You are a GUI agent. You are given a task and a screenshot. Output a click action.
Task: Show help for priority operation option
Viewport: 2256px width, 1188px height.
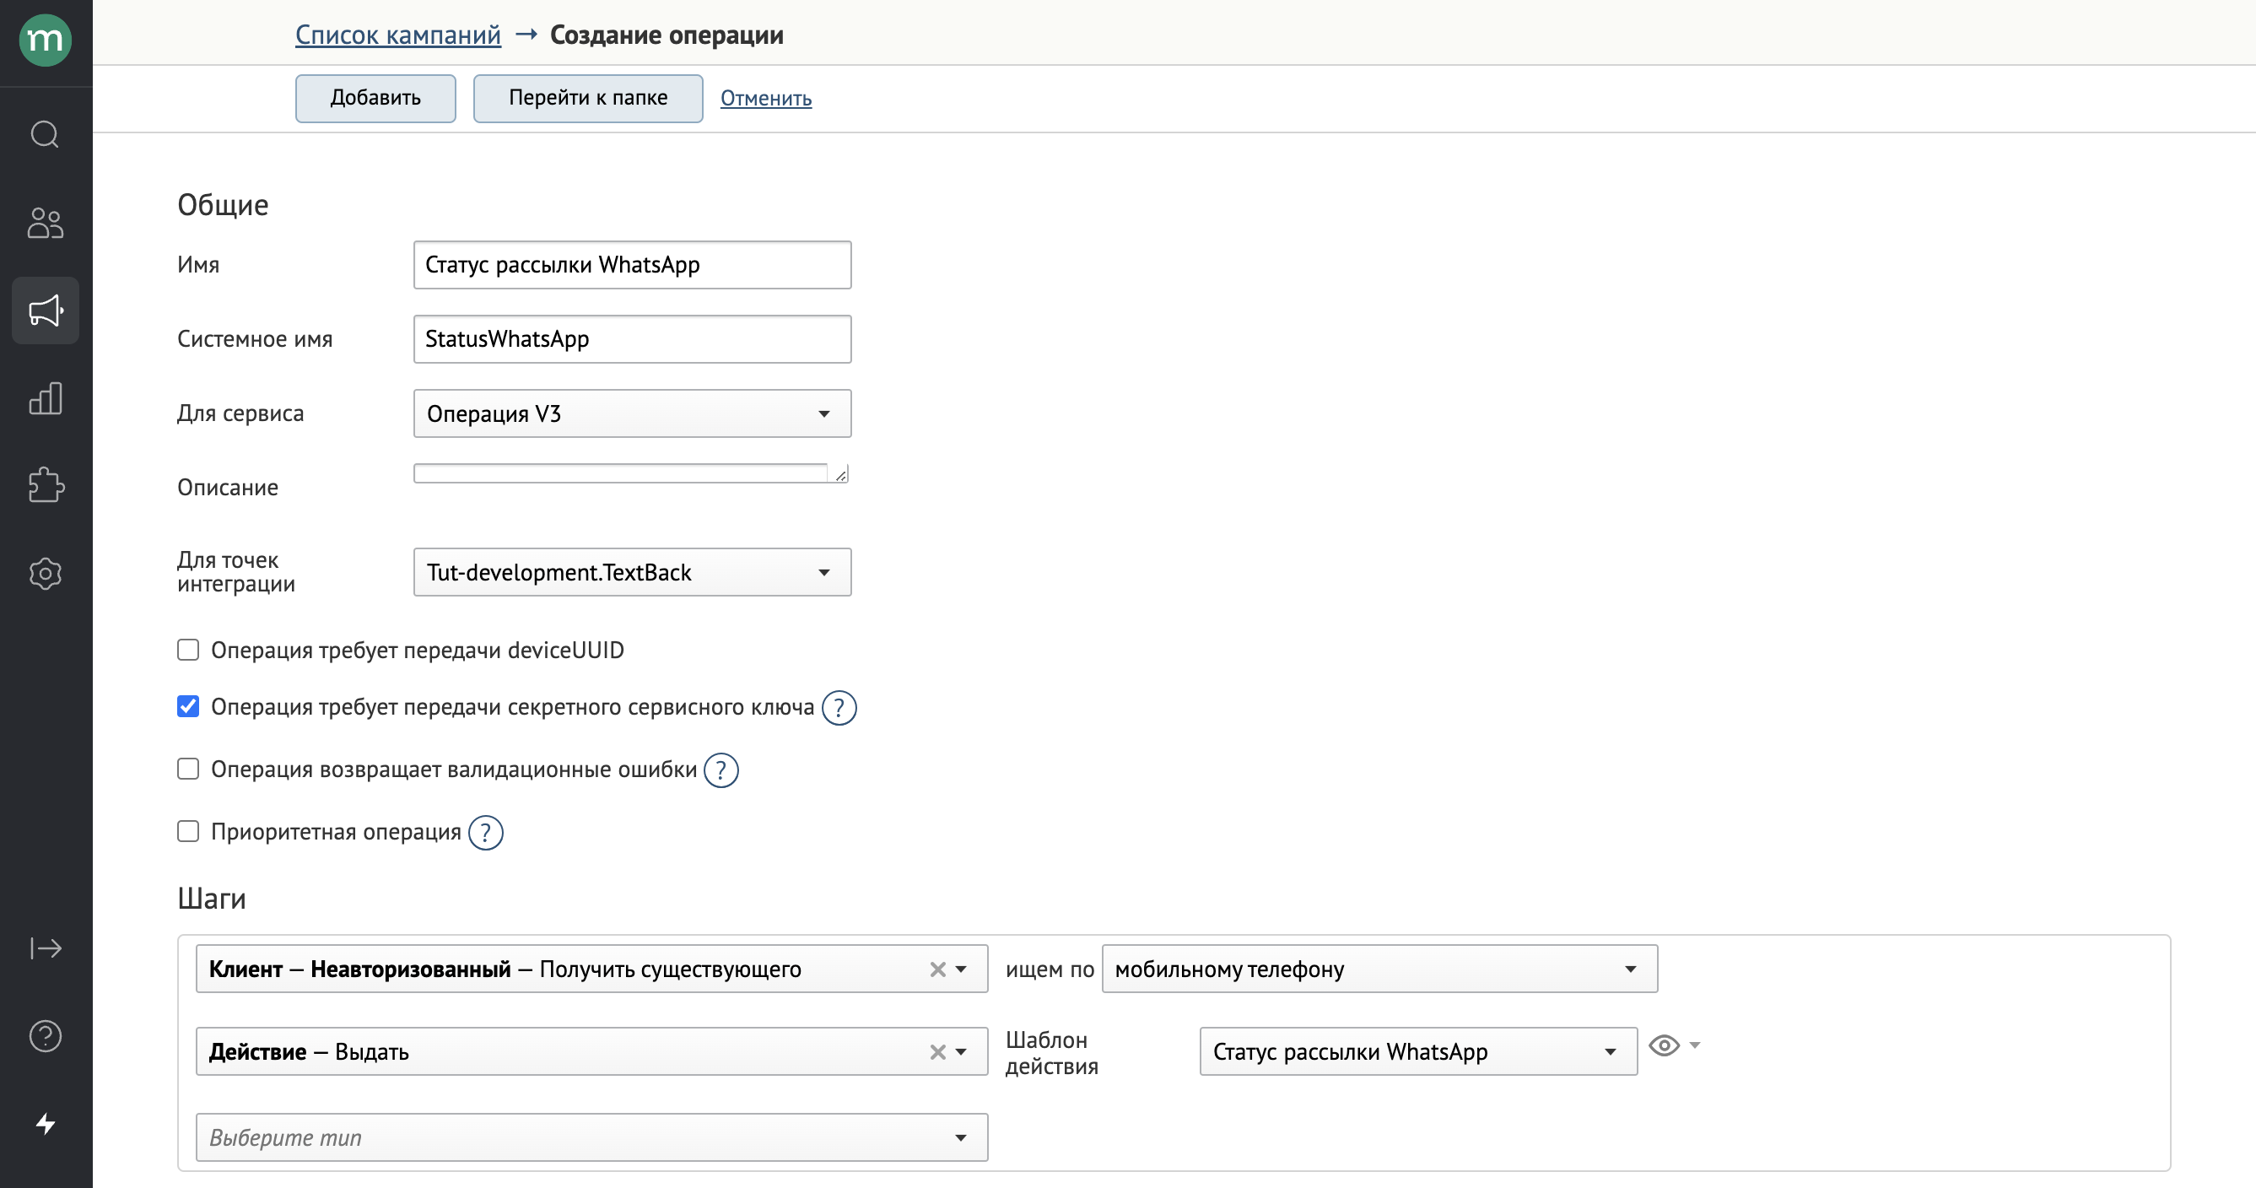click(x=486, y=832)
